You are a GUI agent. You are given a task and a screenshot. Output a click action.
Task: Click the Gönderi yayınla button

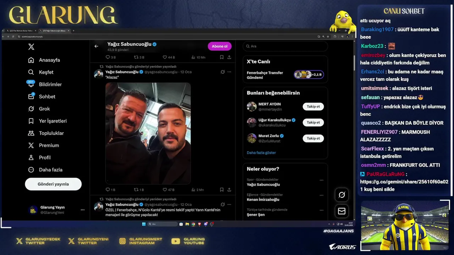coord(53,184)
